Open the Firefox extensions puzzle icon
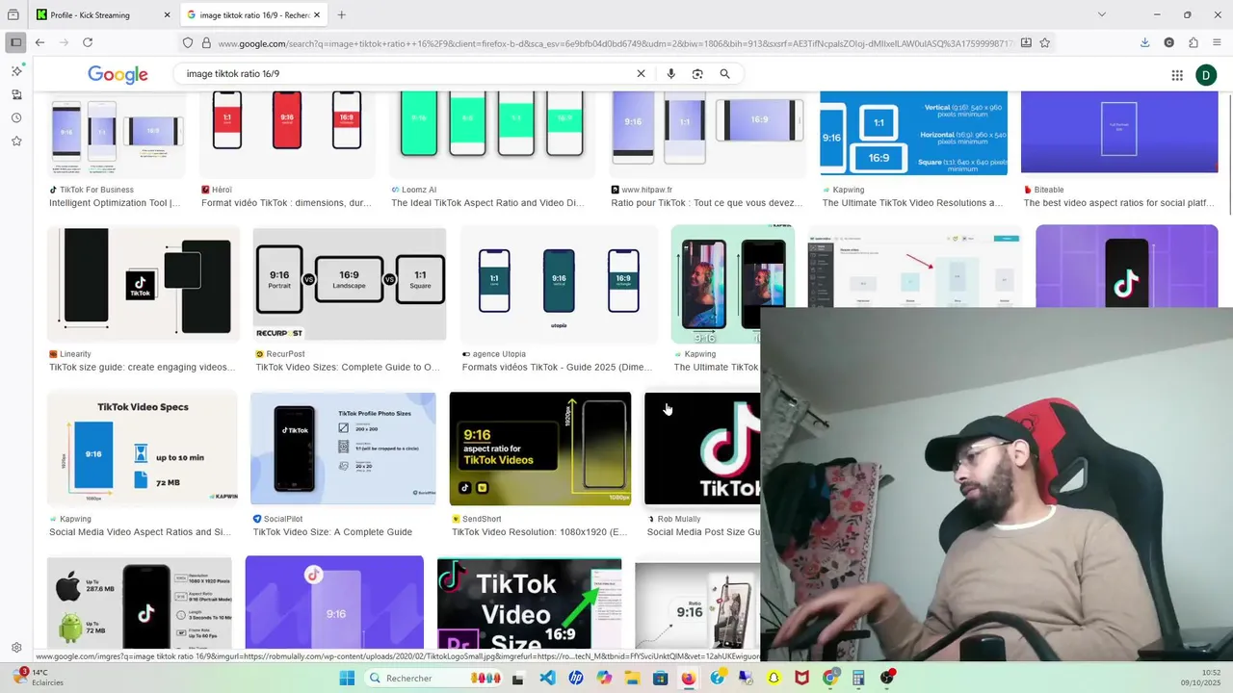The width and height of the screenshot is (1233, 693). pyautogui.click(x=1194, y=42)
